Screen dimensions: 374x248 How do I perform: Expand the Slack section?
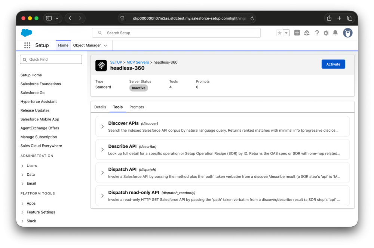click(x=22, y=221)
